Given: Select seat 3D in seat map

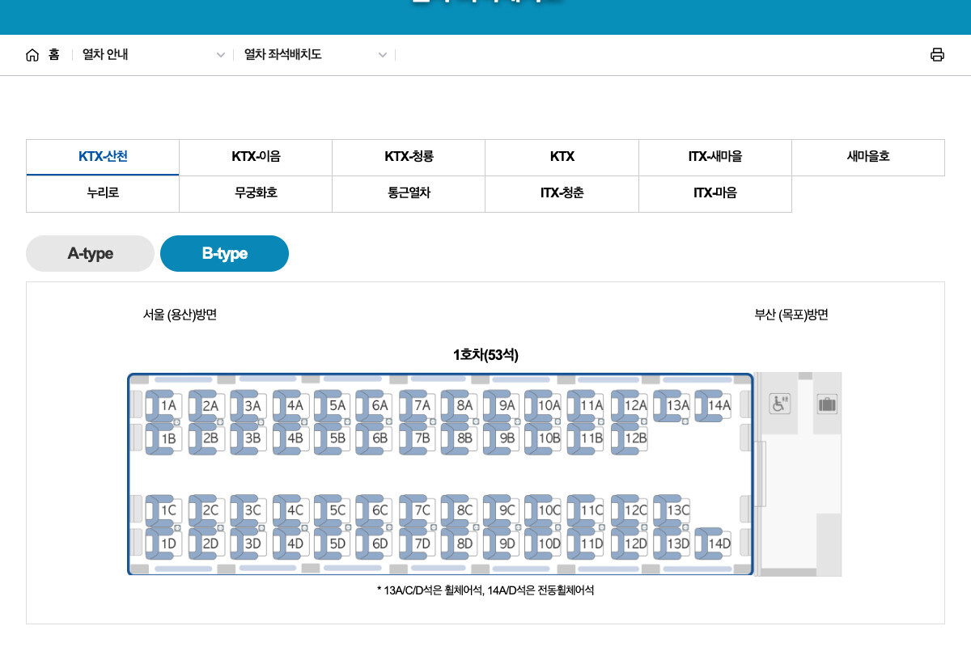Looking at the screenshot, I should (248, 543).
